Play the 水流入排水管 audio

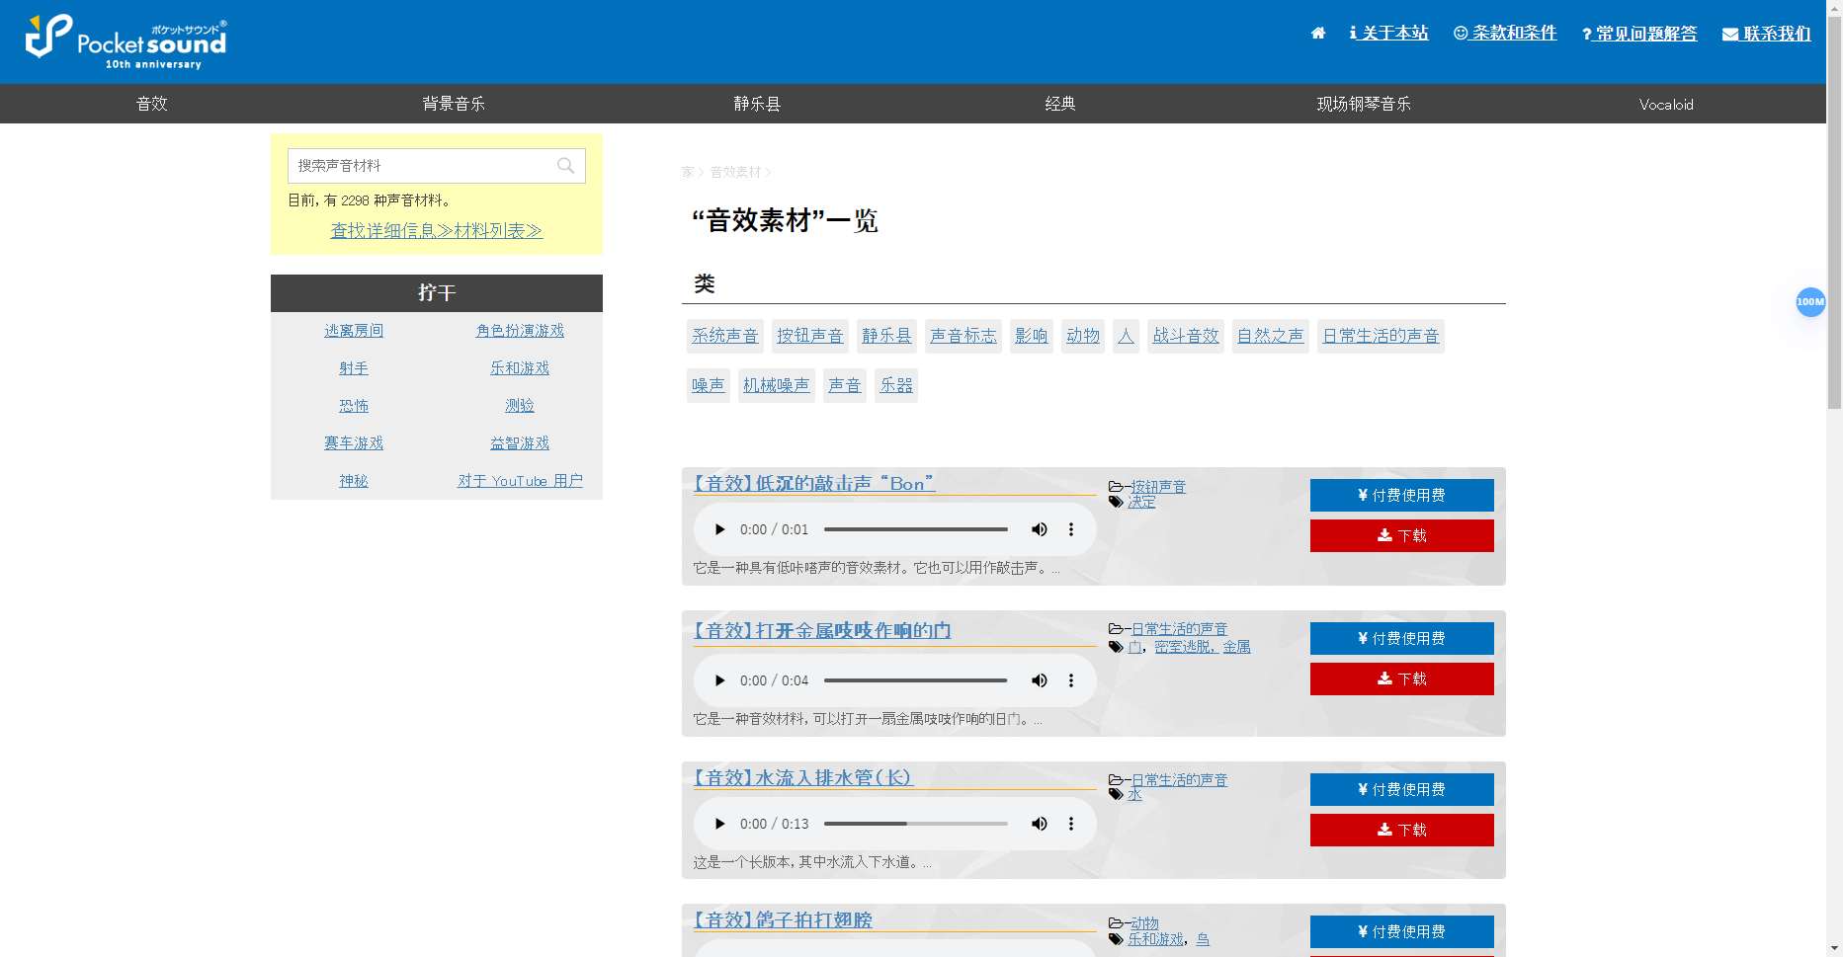click(x=719, y=824)
